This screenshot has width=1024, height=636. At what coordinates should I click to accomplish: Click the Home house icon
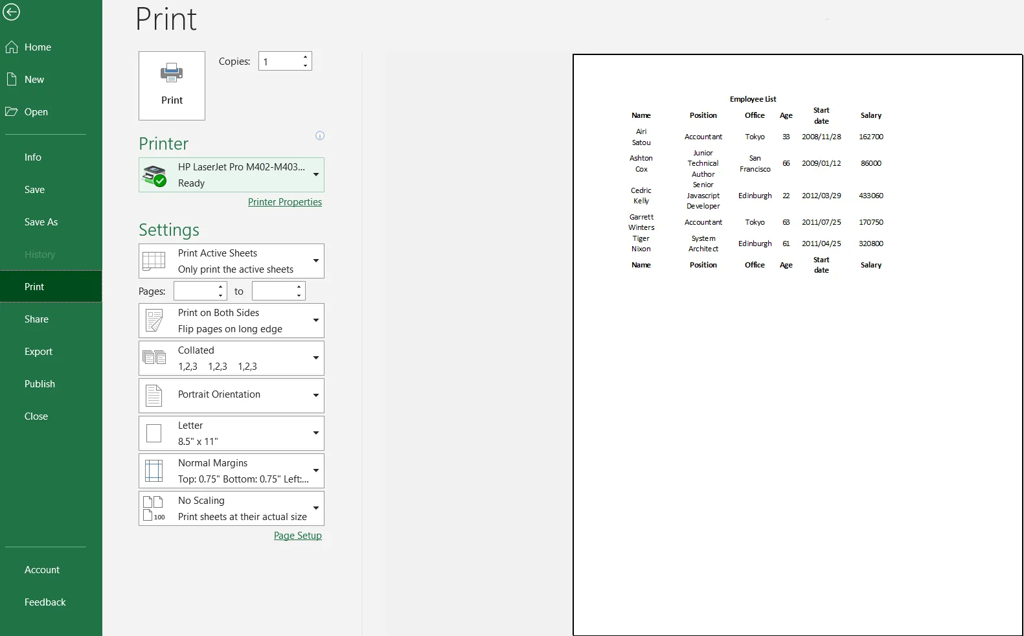tap(12, 47)
